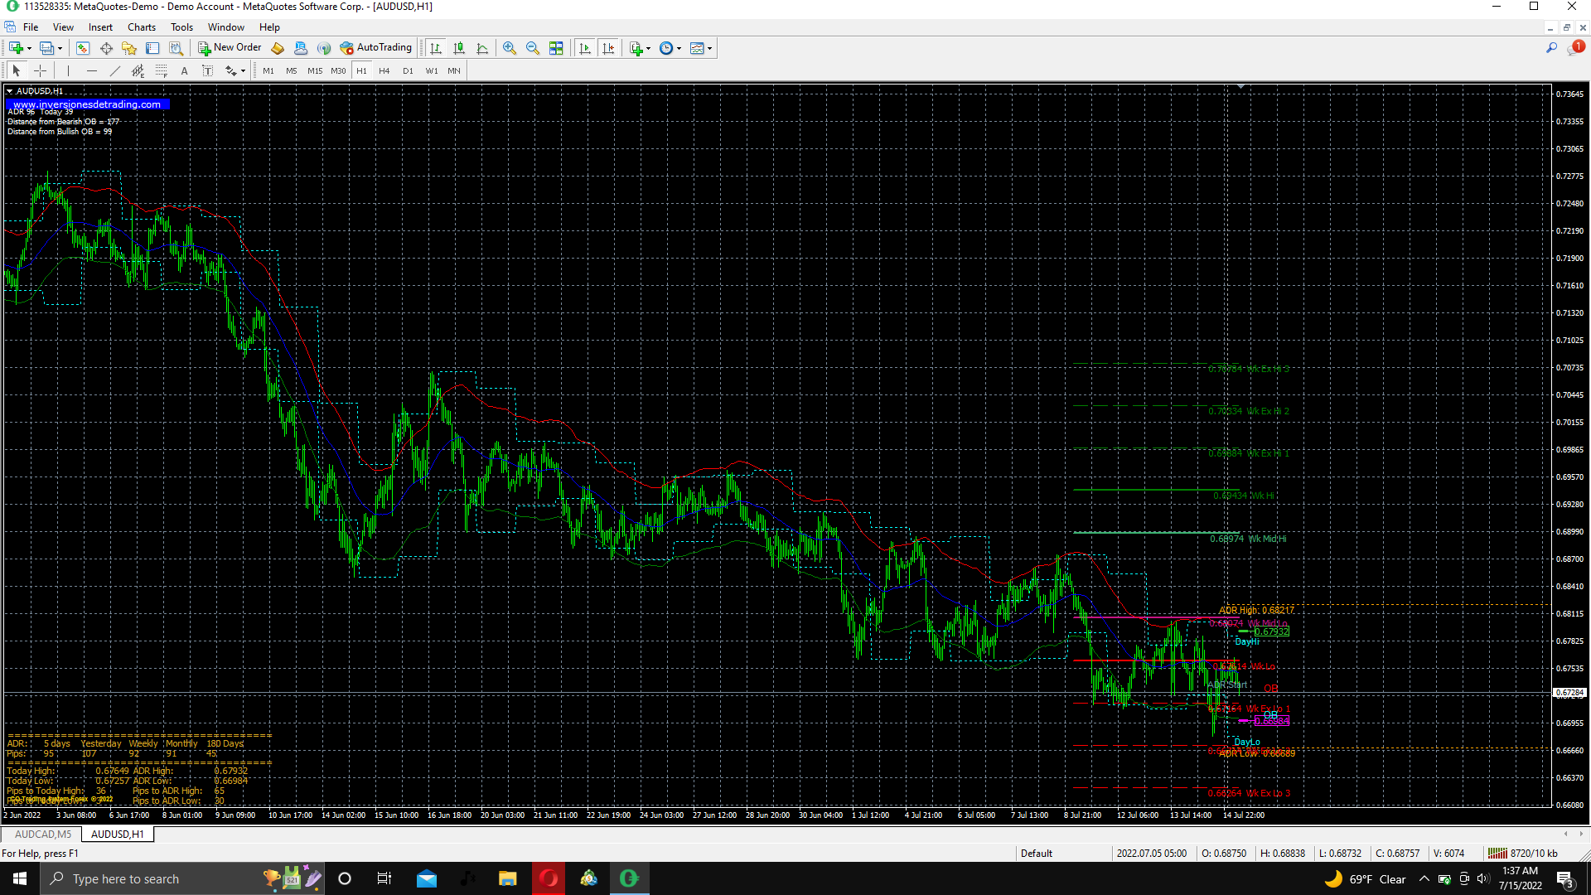This screenshot has height=895, width=1591.
Task: Select the Fibonacci retracement tool
Action: (162, 71)
